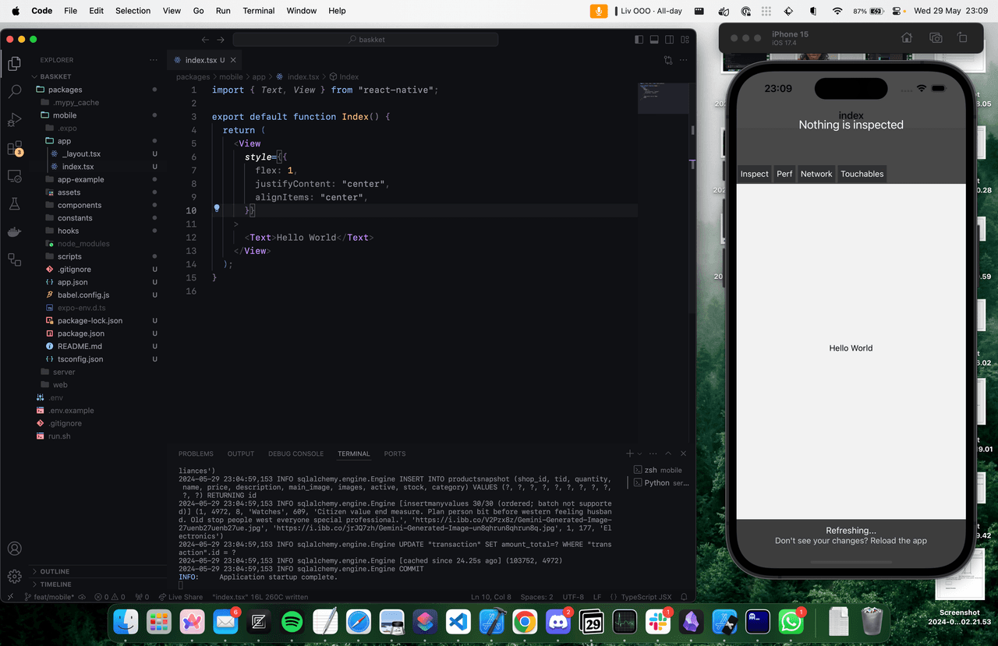
Task: Open the Search view in activity bar
Action: [14, 91]
